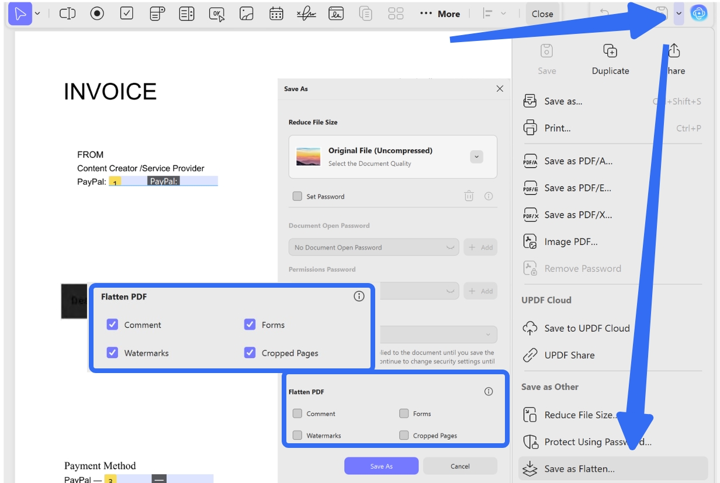
Task: Open the align fields dropdown
Action: coord(494,13)
